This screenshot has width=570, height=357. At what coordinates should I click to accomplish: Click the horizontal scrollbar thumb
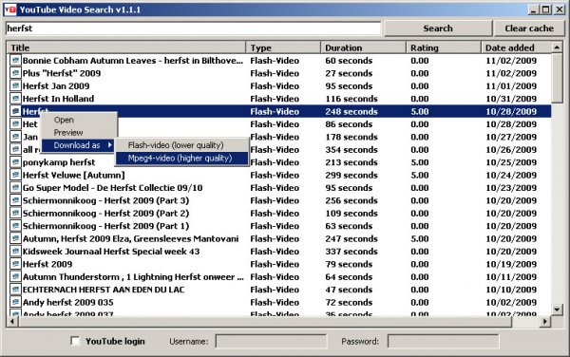tap(265, 322)
